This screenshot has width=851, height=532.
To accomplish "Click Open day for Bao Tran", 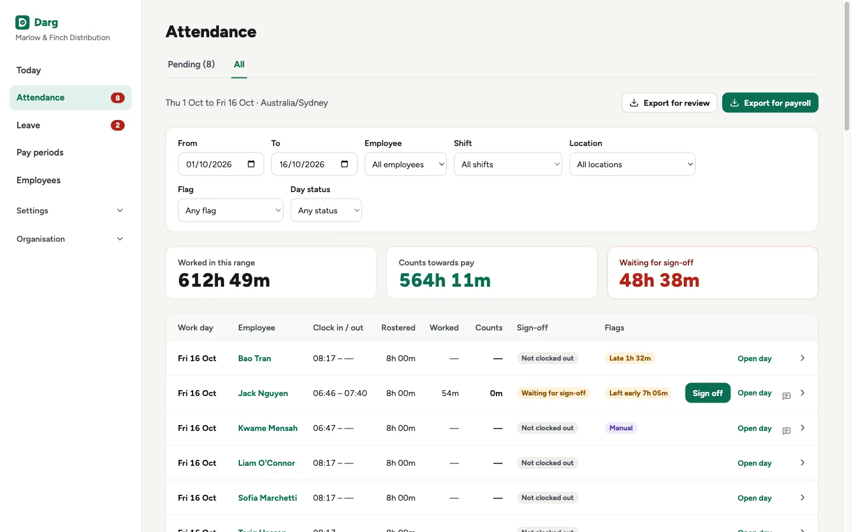I will pos(755,358).
